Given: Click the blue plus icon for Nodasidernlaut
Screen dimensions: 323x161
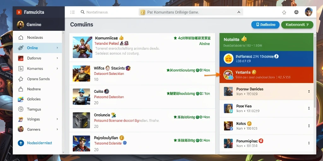Looking at the screenshot, I should (21, 143).
